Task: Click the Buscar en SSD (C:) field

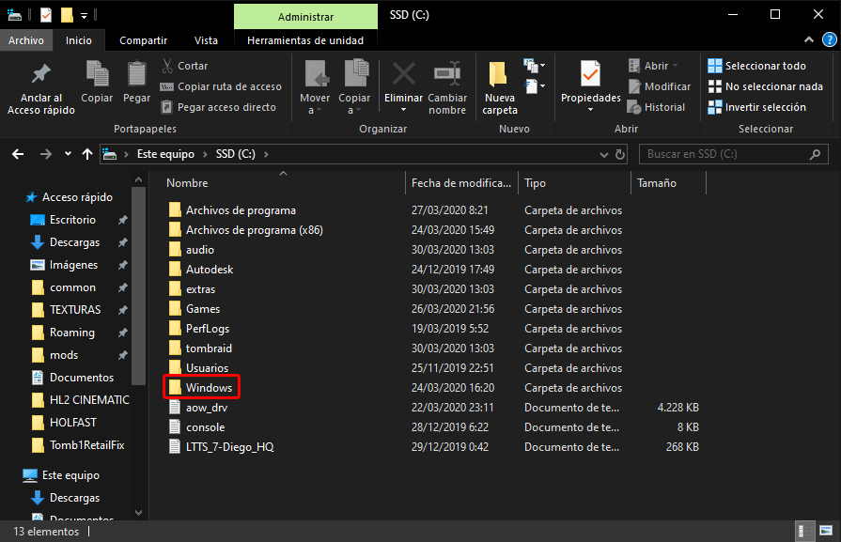Action: tap(733, 154)
